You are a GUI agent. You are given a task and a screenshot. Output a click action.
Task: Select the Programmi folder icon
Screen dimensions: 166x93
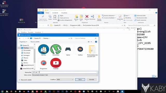tap(44, 63)
